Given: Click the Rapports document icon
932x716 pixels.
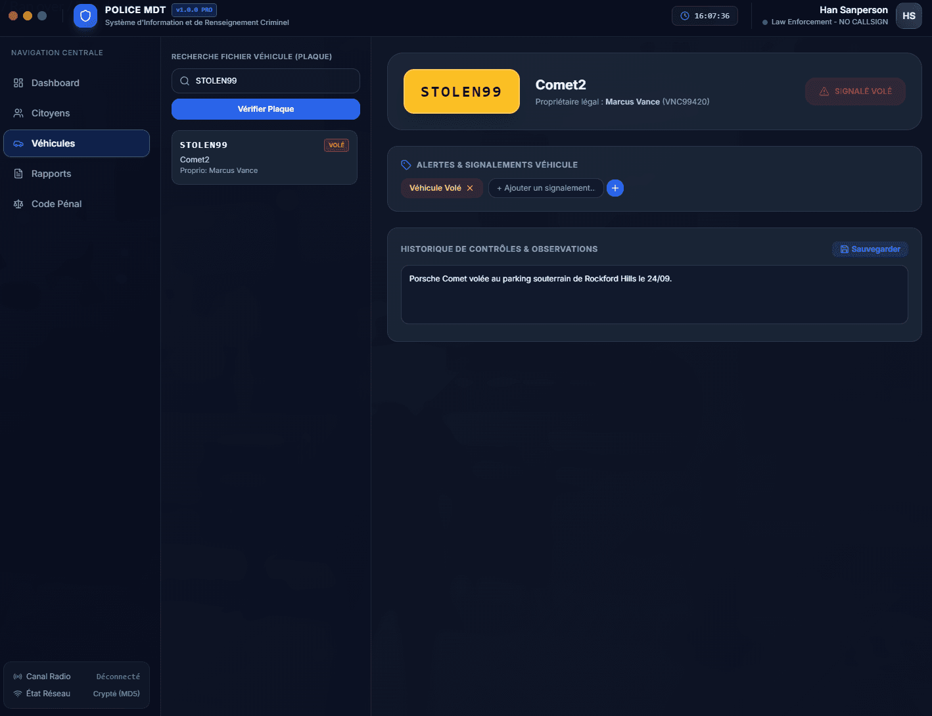Looking at the screenshot, I should (x=18, y=174).
